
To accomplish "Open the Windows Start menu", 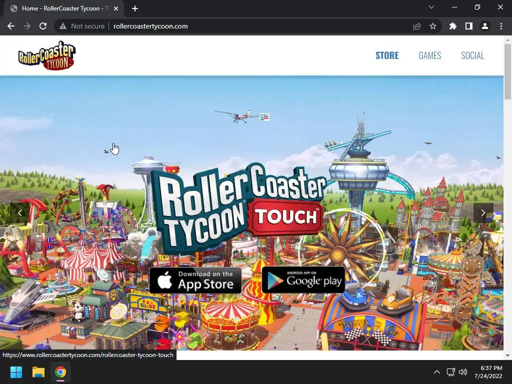I will click(16, 372).
